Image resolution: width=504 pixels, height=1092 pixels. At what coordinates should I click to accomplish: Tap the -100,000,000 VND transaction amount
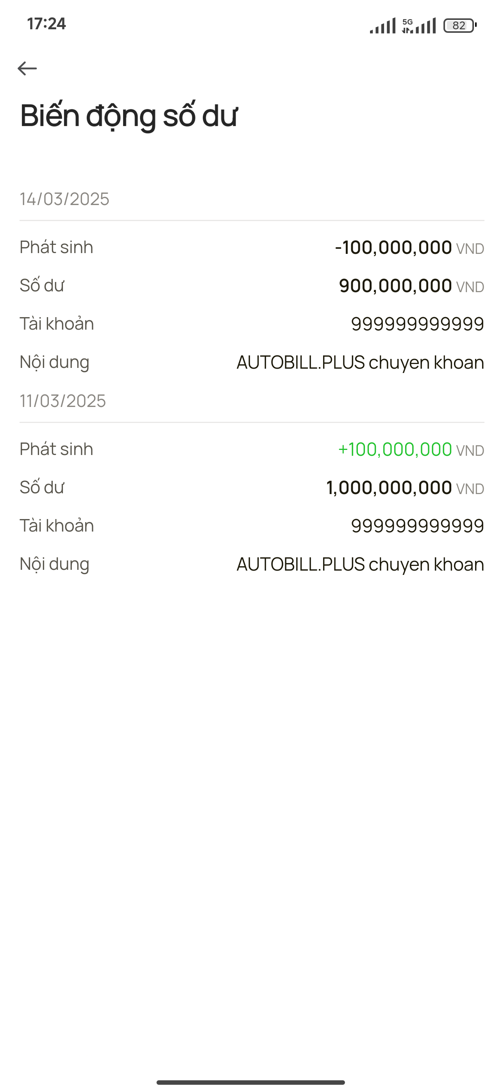(x=409, y=248)
